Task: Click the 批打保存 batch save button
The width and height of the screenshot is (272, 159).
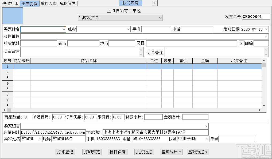Action: [118, 152]
